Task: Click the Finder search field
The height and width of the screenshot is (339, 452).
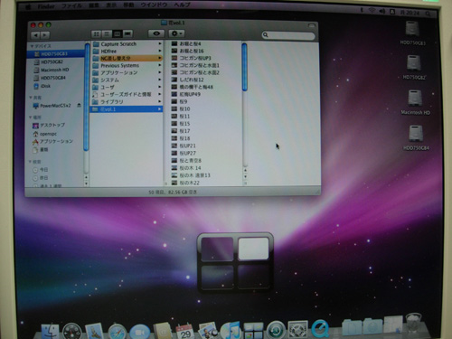Action: (288, 35)
